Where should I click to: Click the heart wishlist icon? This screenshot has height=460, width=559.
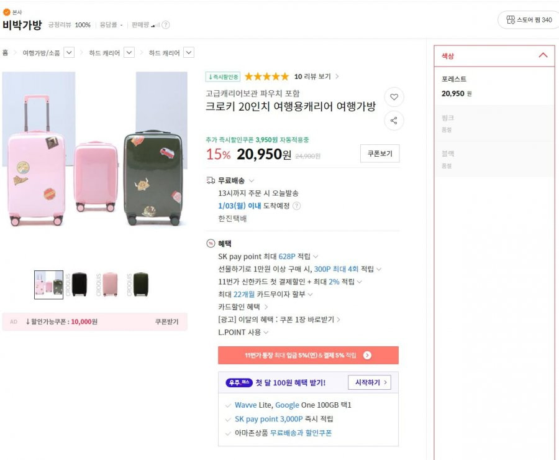tap(394, 97)
